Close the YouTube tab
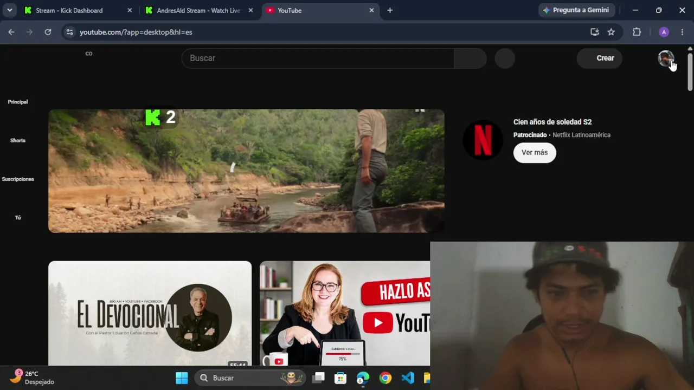 pyautogui.click(x=371, y=10)
